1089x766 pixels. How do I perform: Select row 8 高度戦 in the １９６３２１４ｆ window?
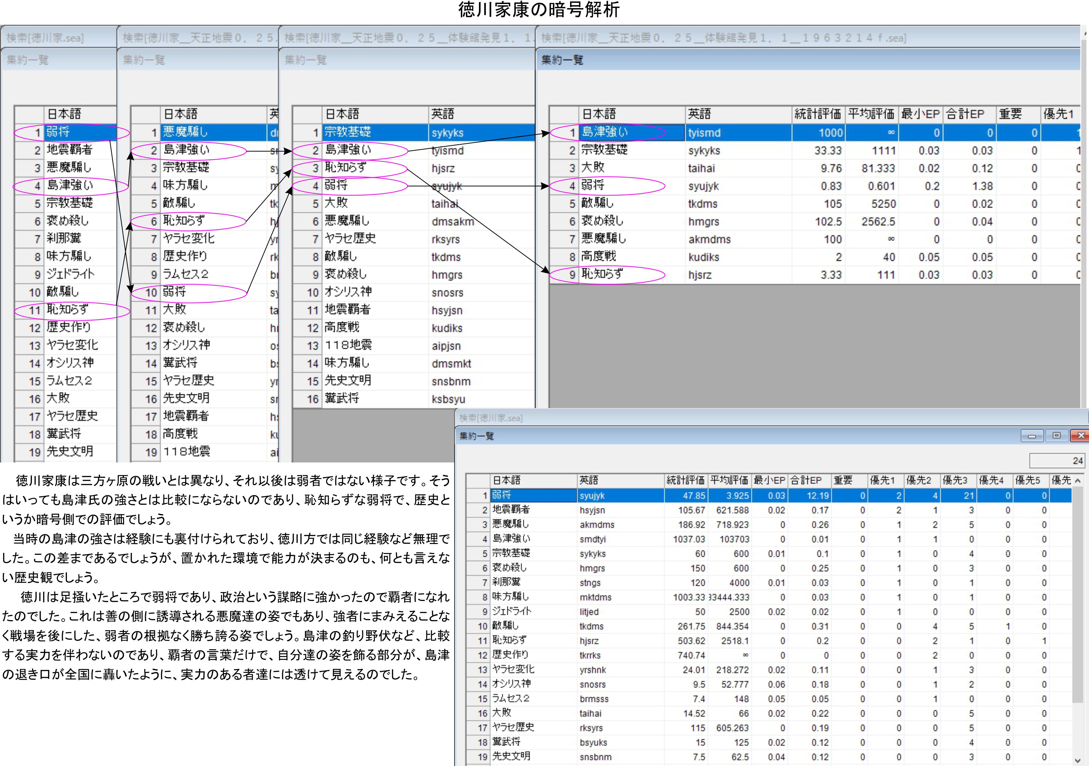(x=815, y=257)
